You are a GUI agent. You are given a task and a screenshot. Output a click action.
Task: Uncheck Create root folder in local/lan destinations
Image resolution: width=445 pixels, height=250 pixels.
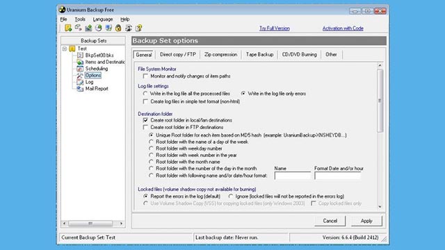click(x=145, y=120)
